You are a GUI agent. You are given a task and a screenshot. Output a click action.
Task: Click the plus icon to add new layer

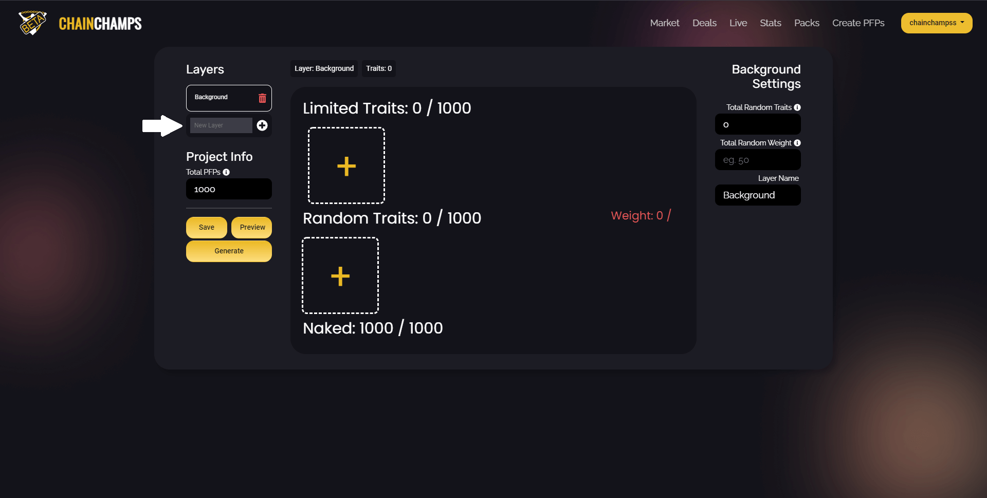(262, 125)
